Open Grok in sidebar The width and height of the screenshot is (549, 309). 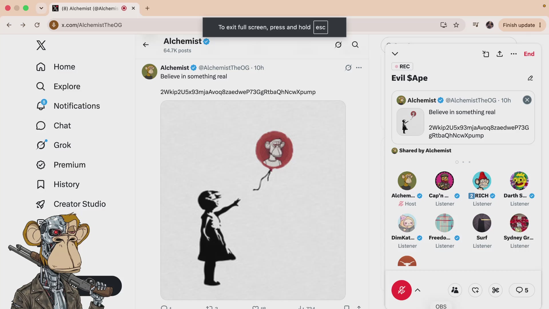[x=53, y=145]
